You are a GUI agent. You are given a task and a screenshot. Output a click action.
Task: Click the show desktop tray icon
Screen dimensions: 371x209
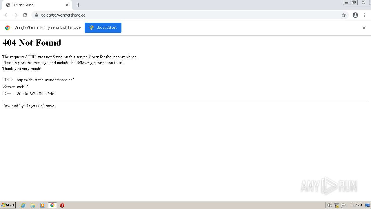click(368, 205)
